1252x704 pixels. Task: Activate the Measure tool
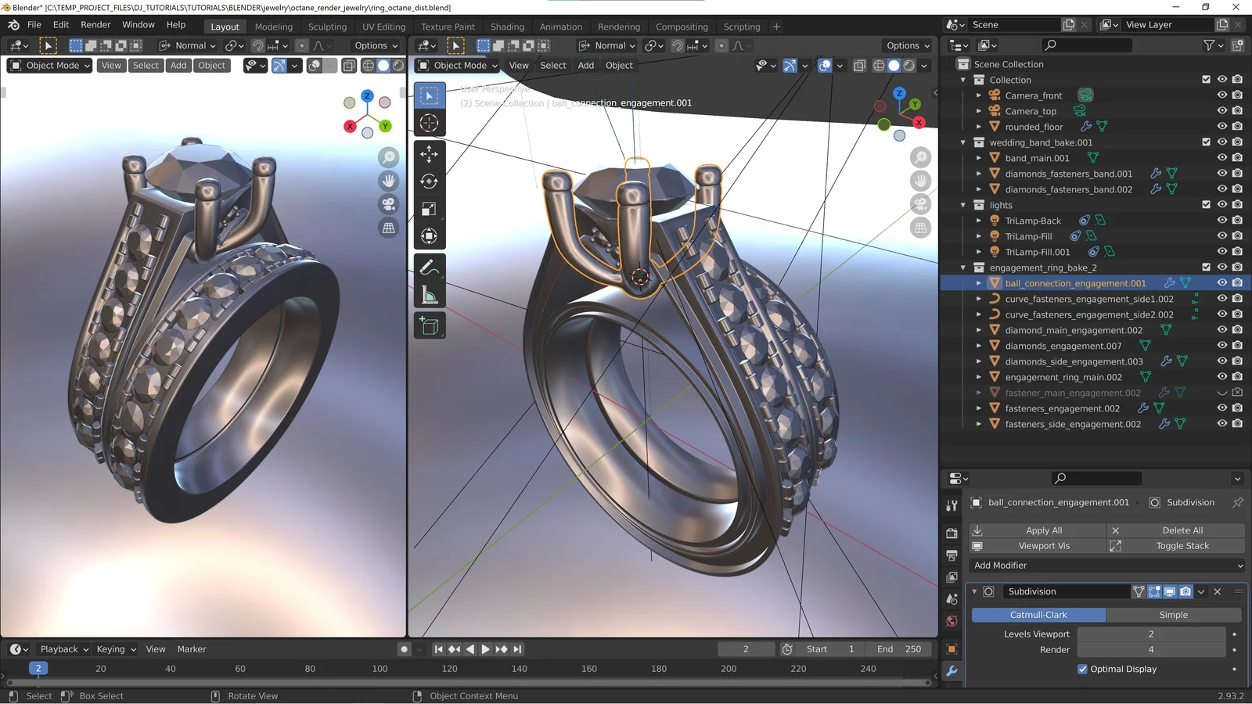pos(429,295)
